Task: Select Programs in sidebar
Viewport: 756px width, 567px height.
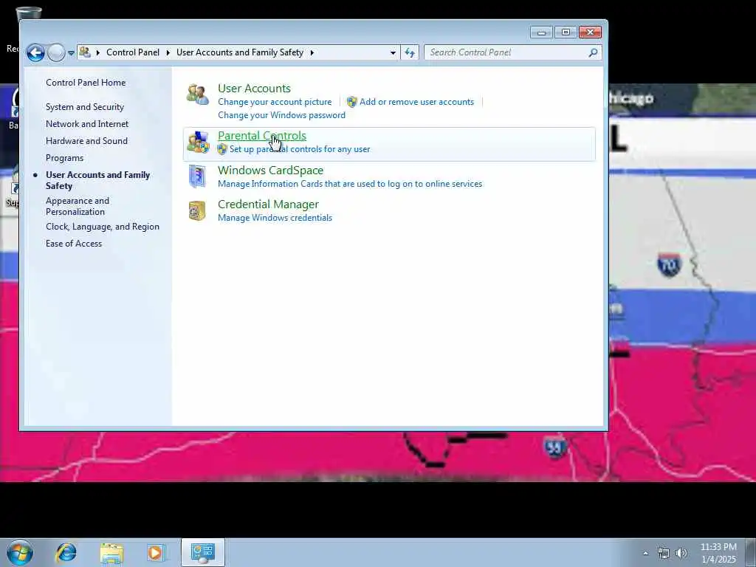Action: [x=65, y=158]
